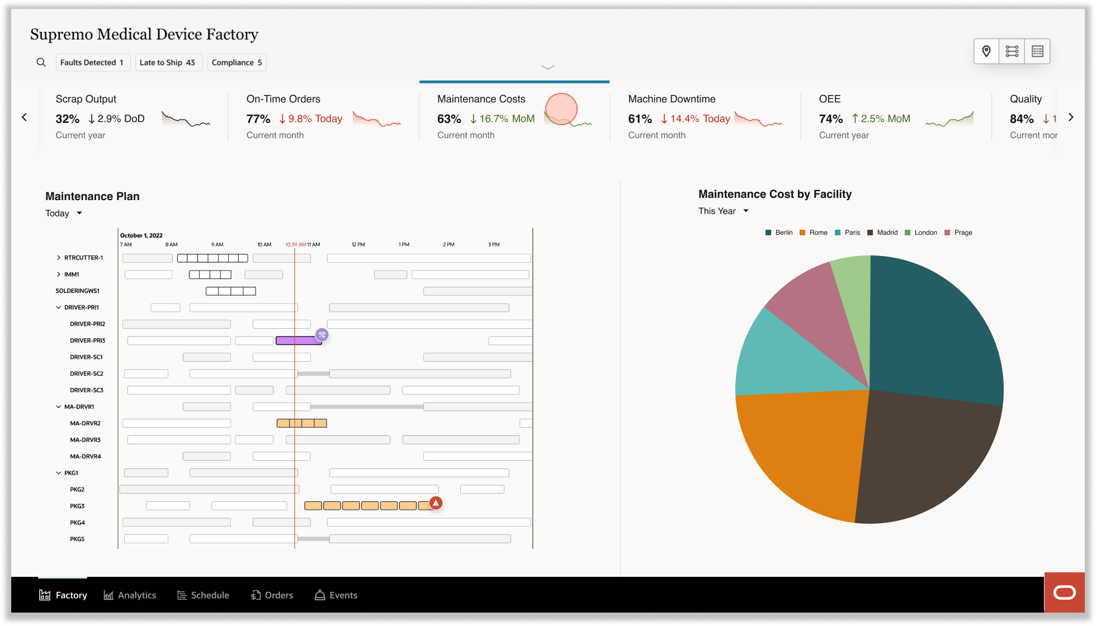
Task: Switch to the flow diagram view icon
Action: coord(1012,51)
